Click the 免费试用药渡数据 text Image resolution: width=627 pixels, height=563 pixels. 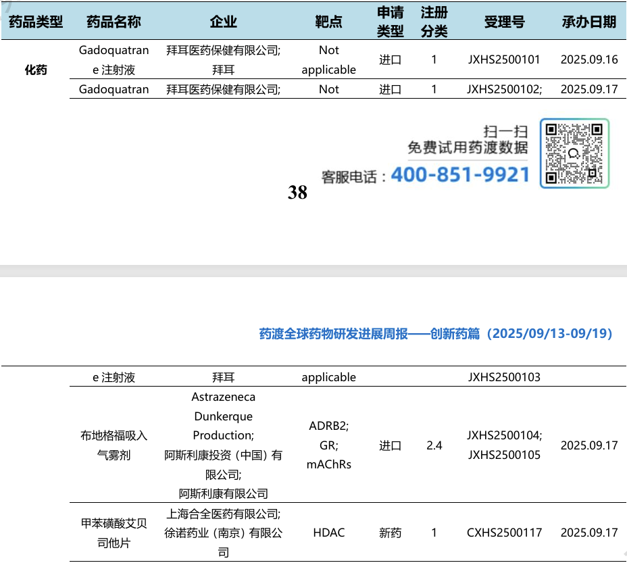pyautogui.click(x=468, y=147)
